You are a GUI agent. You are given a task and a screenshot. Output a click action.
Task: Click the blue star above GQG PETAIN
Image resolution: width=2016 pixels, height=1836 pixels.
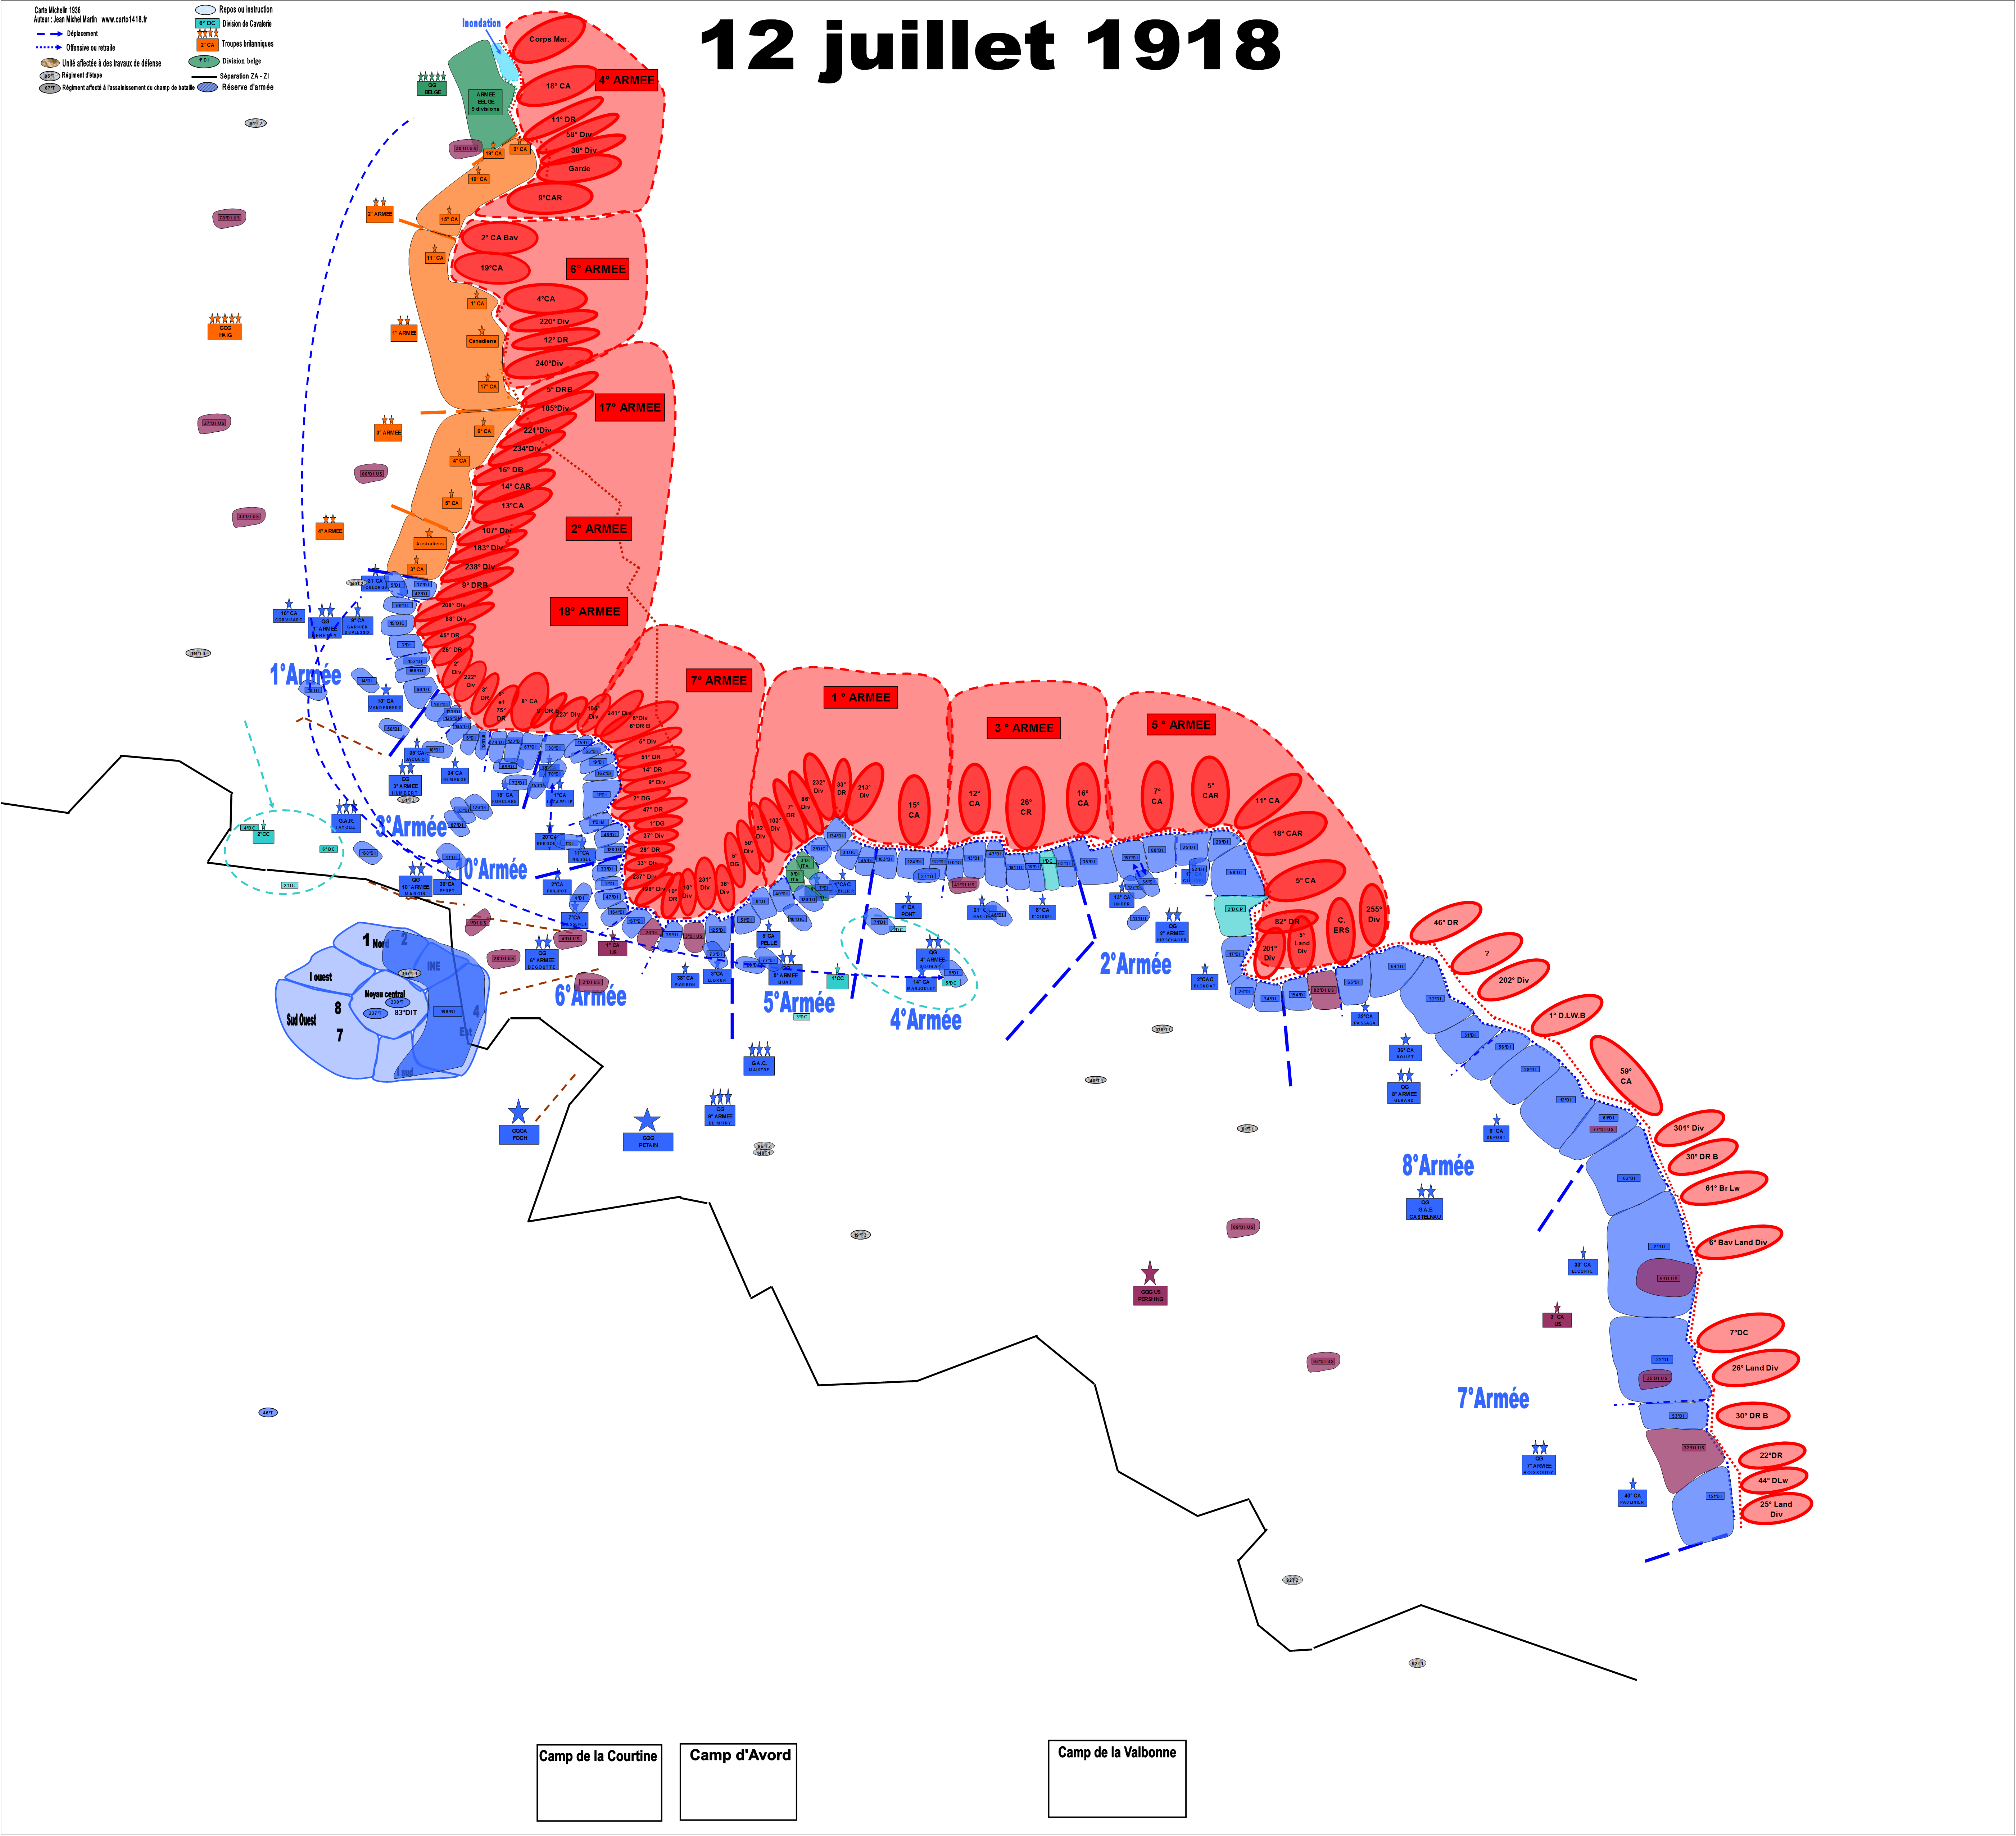pyautogui.click(x=647, y=1120)
